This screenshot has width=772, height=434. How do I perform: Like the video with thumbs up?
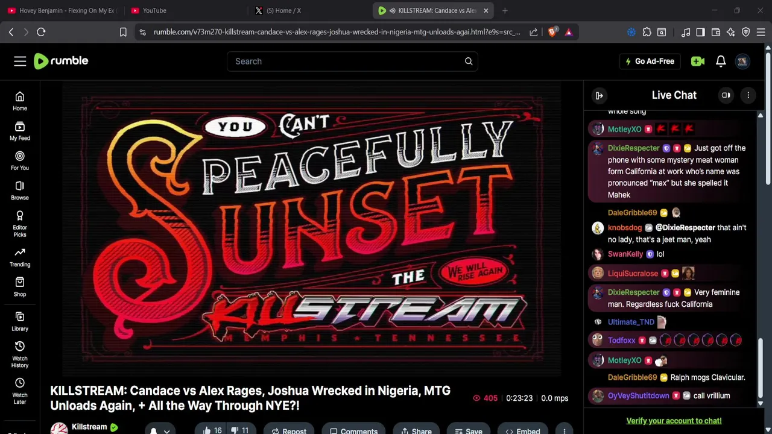pyautogui.click(x=212, y=430)
